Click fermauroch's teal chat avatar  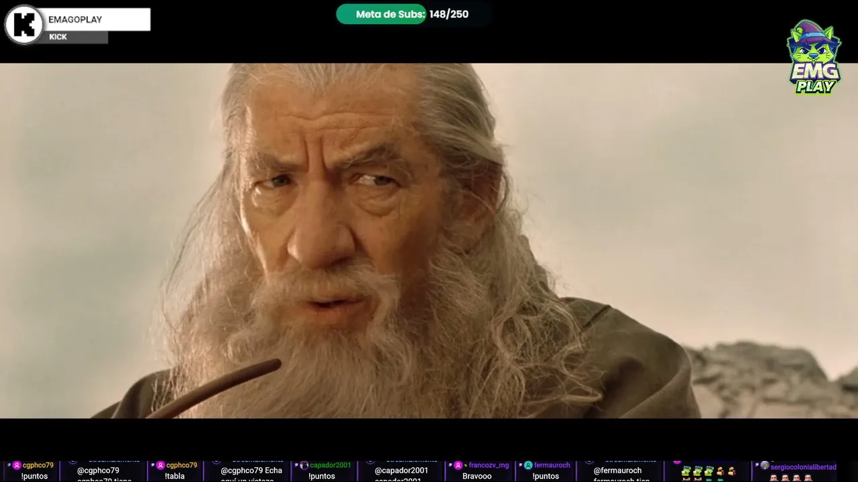[x=528, y=465]
